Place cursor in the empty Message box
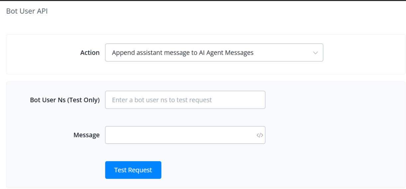 point(179,135)
